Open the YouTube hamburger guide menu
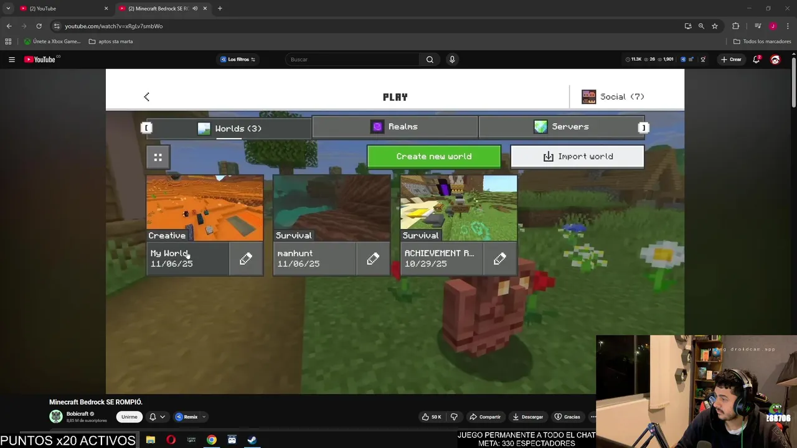The width and height of the screenshot is (797, 448). 12,59
